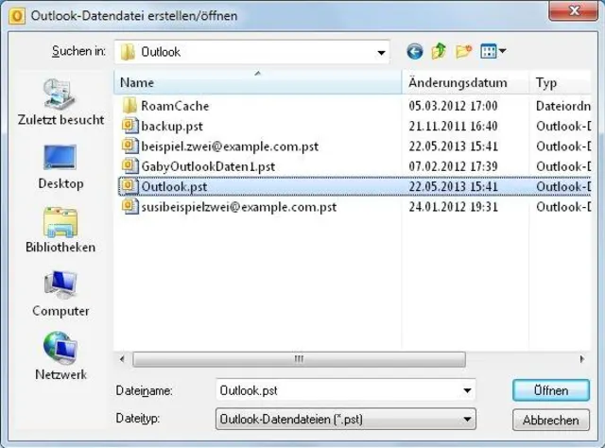The width and height of the screenshot is (605, 448).
Task: Click the date 24.01.2012 19:31
Action: pos(453,207)
